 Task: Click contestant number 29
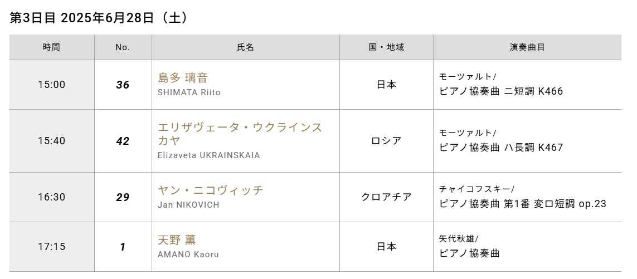(123, 197)
